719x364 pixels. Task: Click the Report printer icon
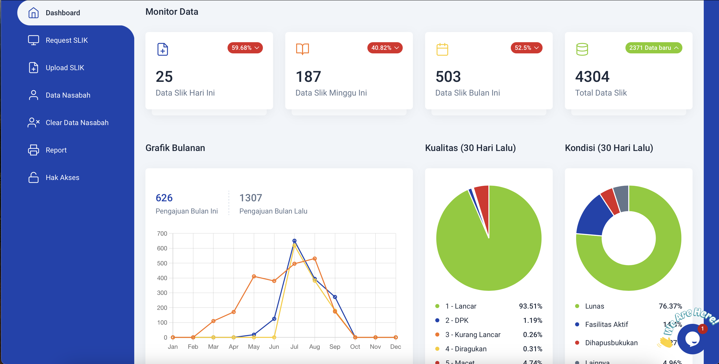coord(33,150)
